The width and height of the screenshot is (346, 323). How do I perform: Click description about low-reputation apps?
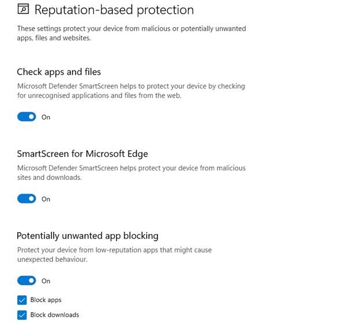[115, 255]
